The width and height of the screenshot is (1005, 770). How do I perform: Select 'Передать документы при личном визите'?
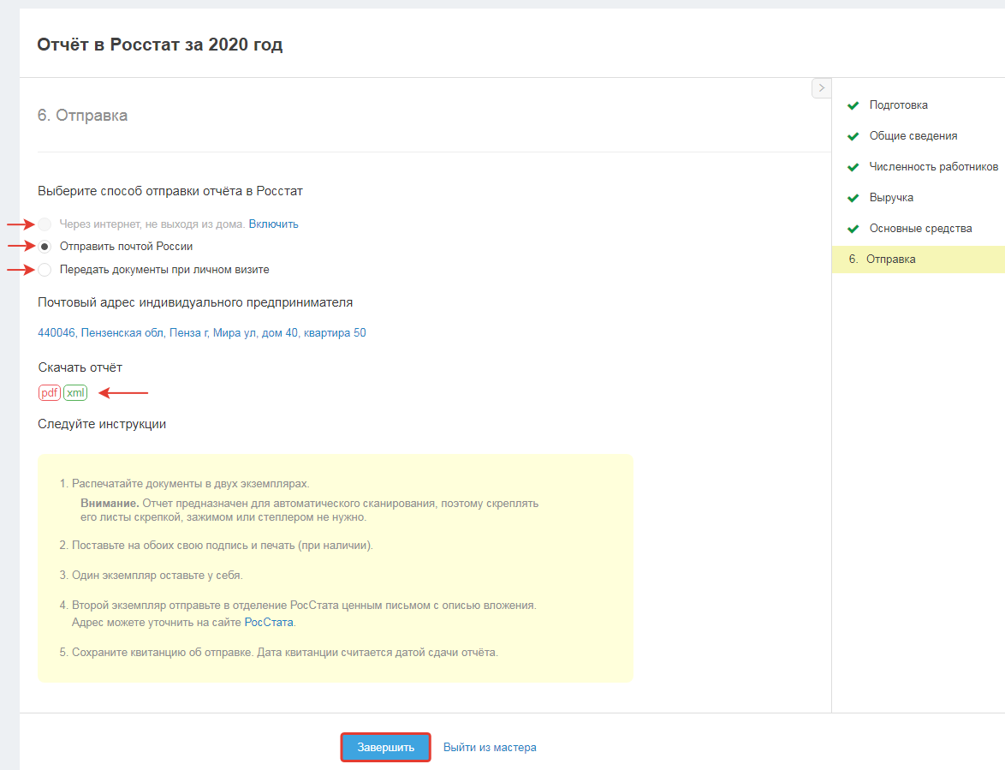tap(45, 270)
